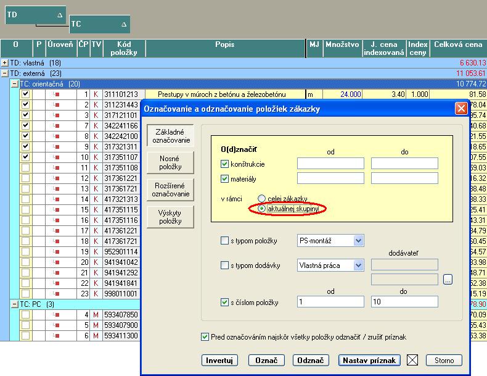Click the level icon in row 311101213
Viewport: 487px width, 376px height.
click(x=56, y=94)
